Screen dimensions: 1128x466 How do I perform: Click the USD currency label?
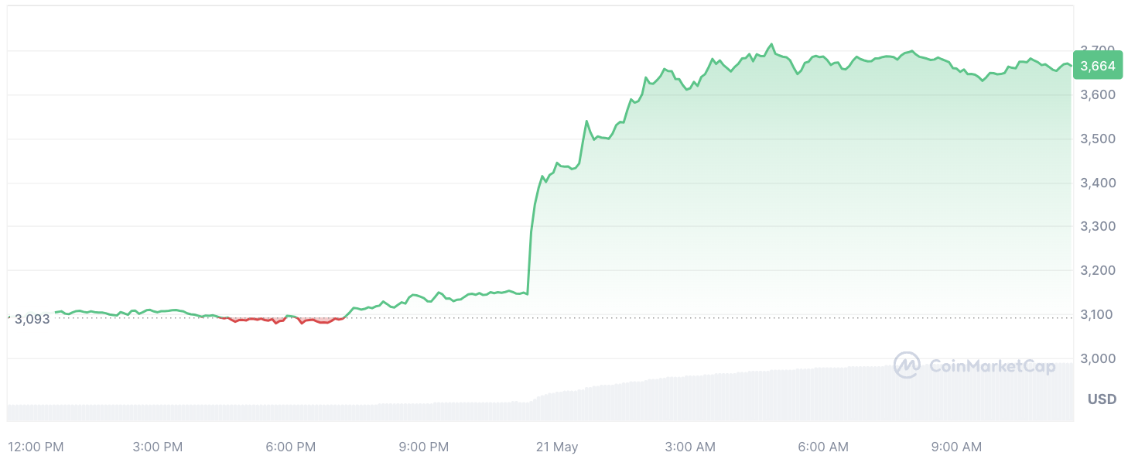pos(1102,399)
